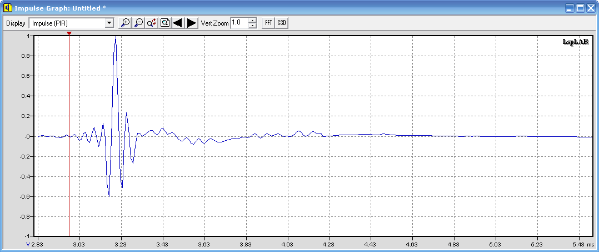Click the 4.03 time axis label
This screenshot has width=599, height=252.
click(x=287, y=244)
